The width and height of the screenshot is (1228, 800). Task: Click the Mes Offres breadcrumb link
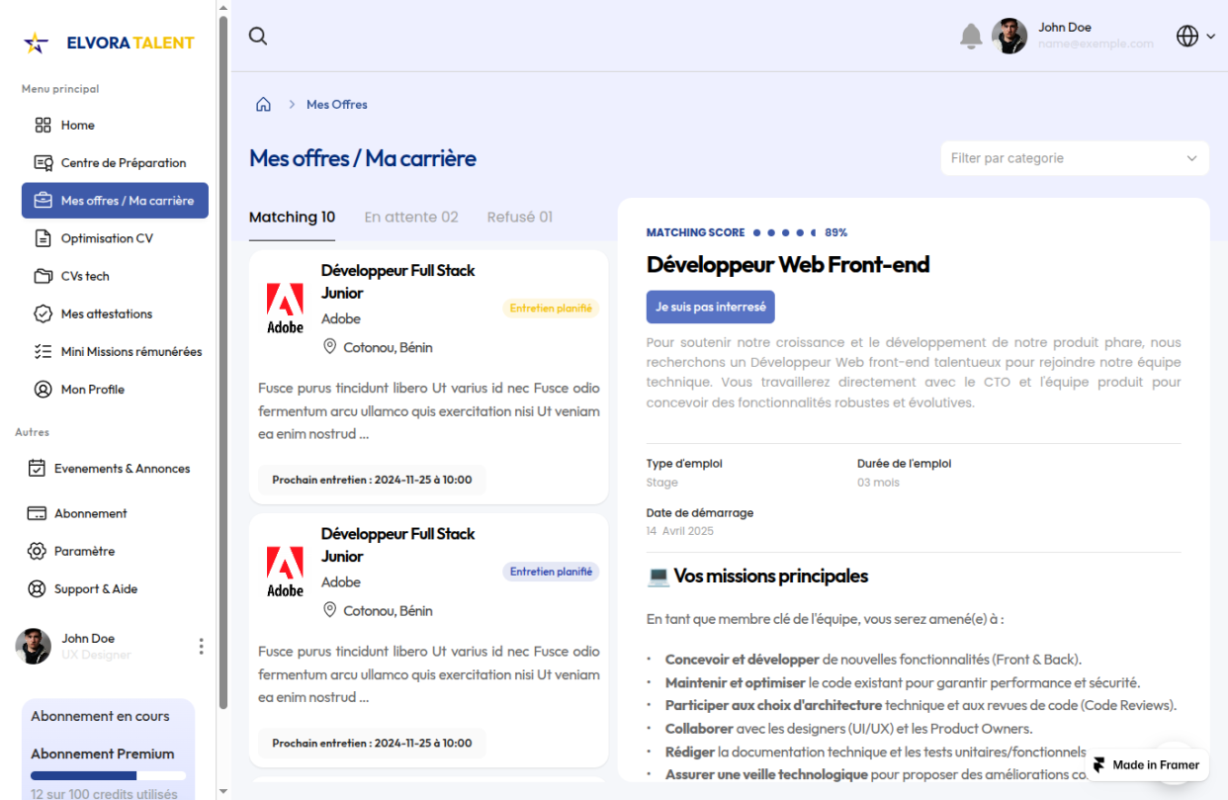336,105
